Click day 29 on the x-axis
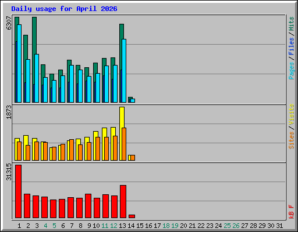This screenshot has height=232, width=298. tap(262, 226)
